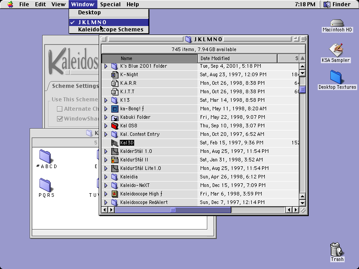Click the Kaleido-NeXT folder icon
The height and width of the screenshot is (269, 359).
pos(114,185)
